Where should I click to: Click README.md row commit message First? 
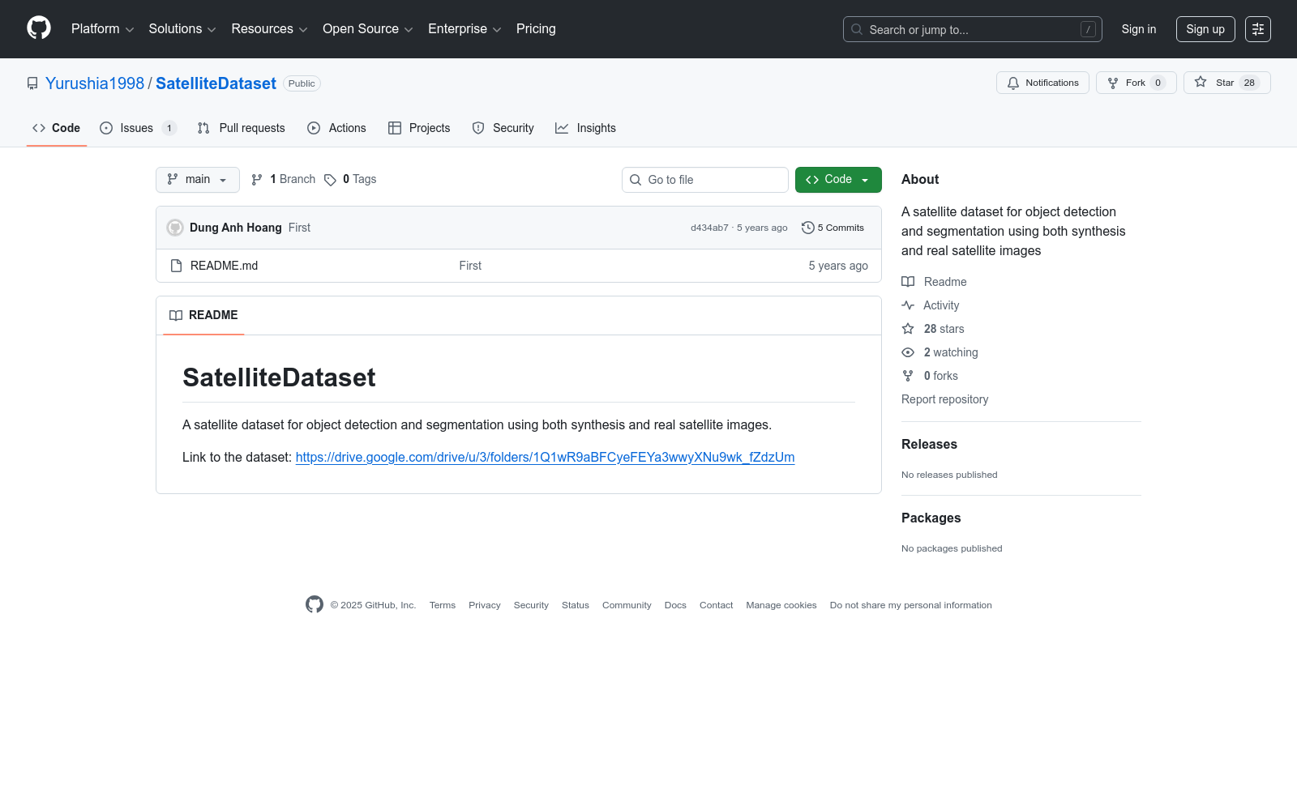coord(470,266)
